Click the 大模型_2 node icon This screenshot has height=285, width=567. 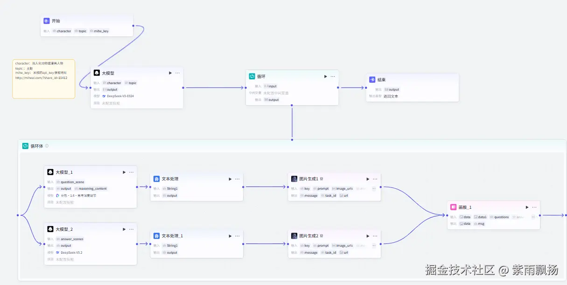(50, 229)
